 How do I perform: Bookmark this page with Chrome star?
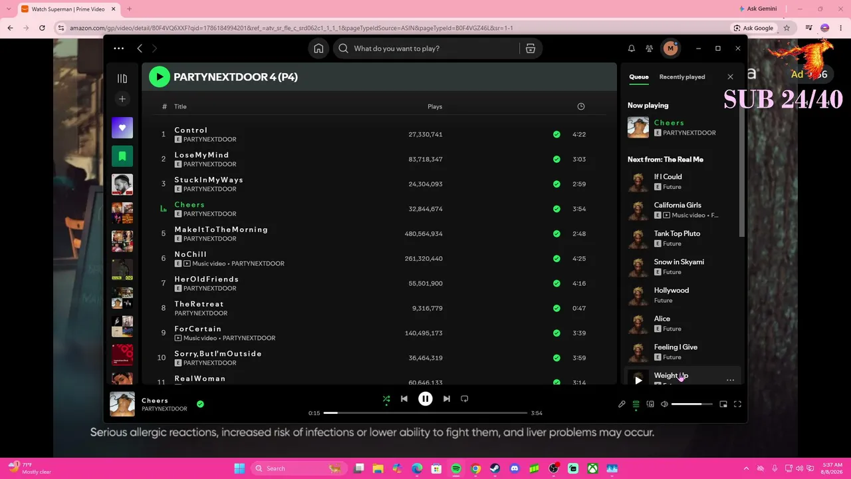coord(787,28)
